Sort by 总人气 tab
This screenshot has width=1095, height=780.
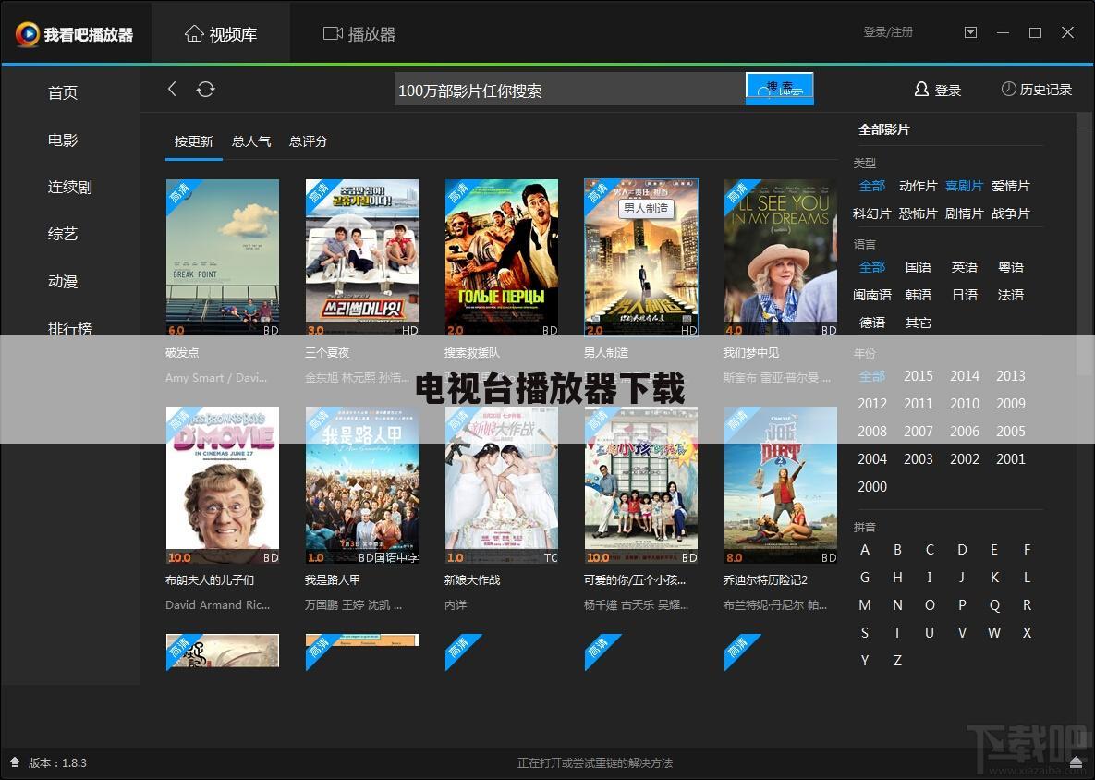tap(250, 141)
